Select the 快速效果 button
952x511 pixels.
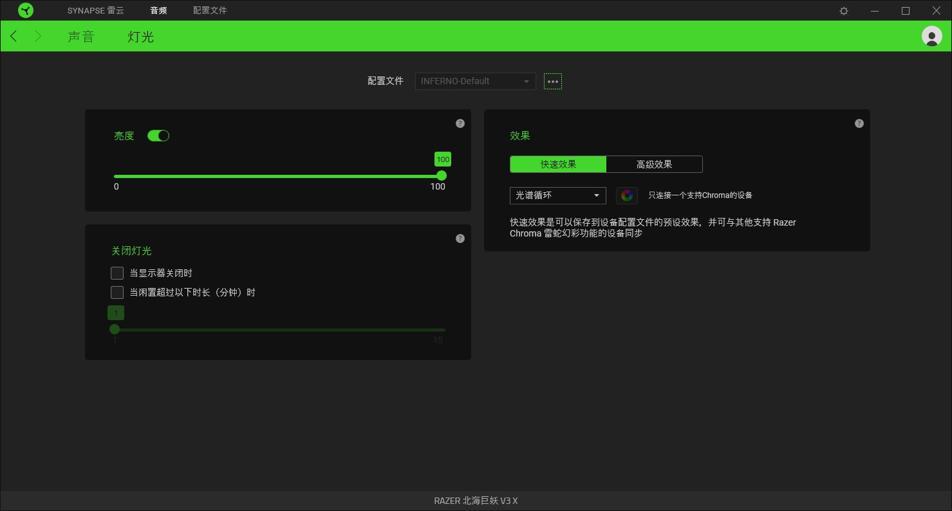point(557,164)
